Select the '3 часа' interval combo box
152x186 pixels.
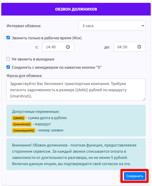[112, 26]
